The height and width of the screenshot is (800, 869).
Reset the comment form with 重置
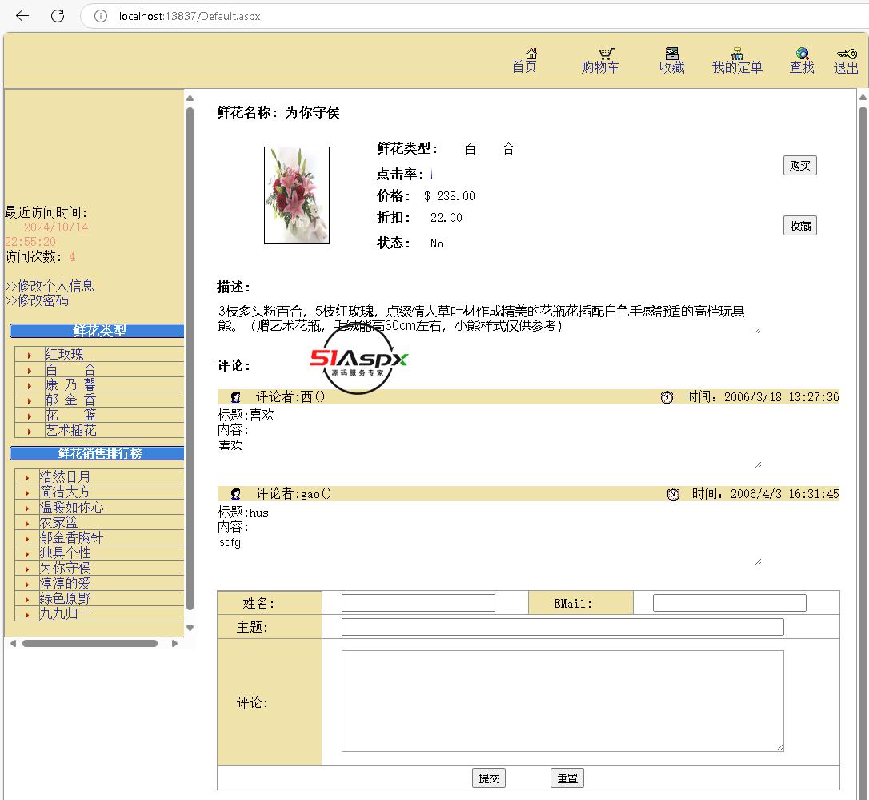[x=567, y=778]
